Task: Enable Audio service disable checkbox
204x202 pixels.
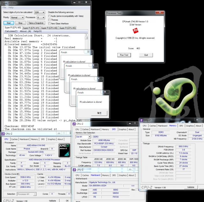Action: (x=49, y=16)
